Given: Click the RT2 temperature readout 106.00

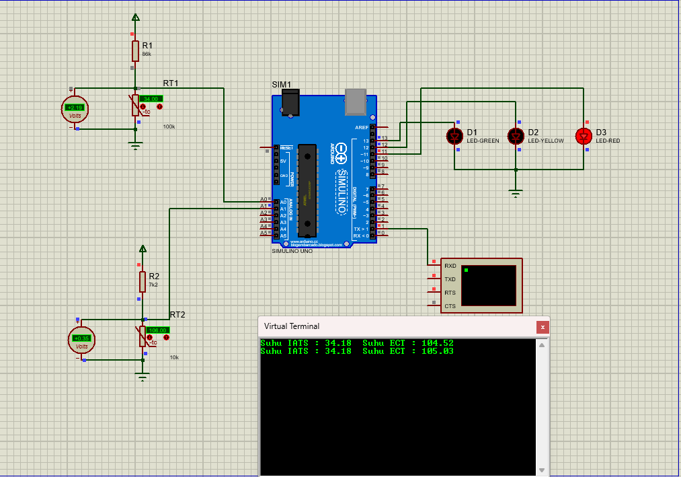Looking at the screenshot, I should pos(158,330).
